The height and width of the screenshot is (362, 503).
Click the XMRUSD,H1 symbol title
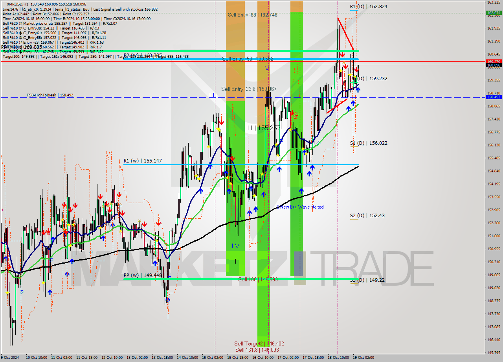pos(17,4)
